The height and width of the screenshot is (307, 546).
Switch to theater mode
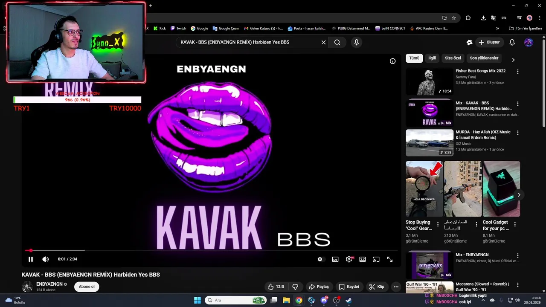363,259
